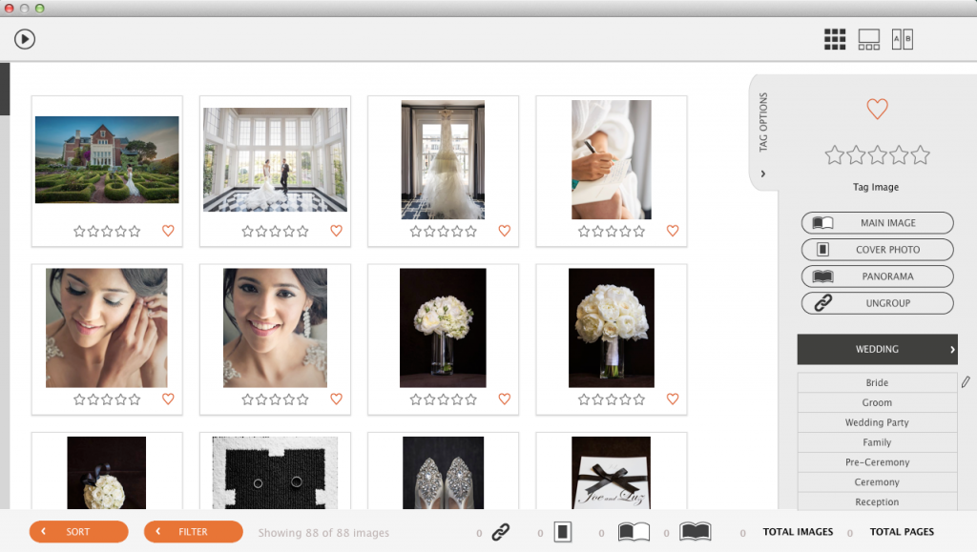Apply the Family tag

878,442
